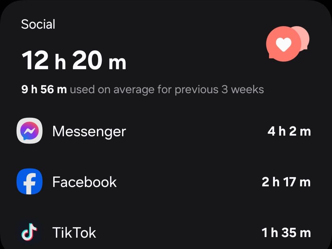Tap the large "20 m" minutes value
332x249 pixels.
[99, 60]
